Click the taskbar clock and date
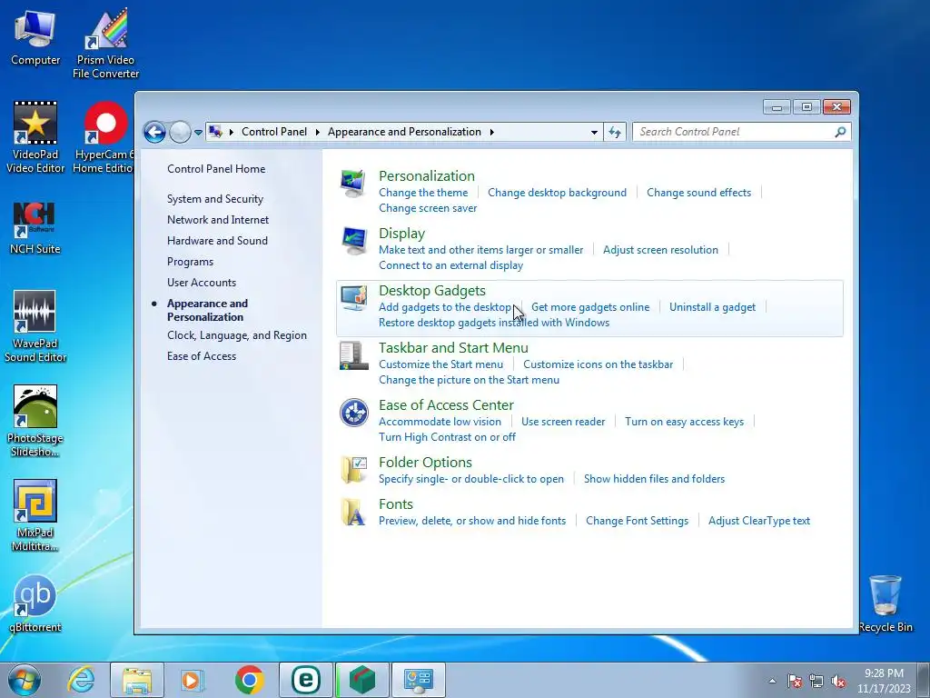This screenshot has width=930, height=698. tap(884, 681)
